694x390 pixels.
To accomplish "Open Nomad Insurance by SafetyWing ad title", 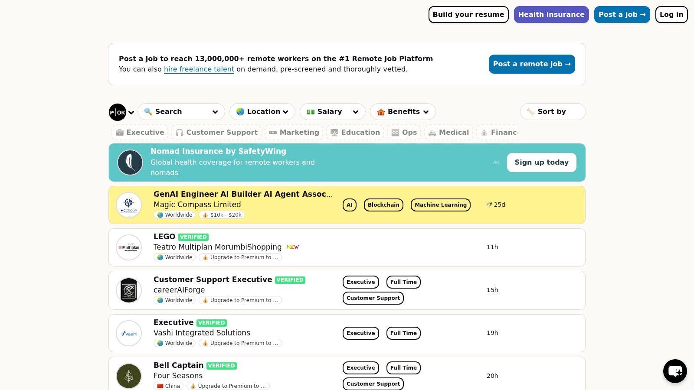I will (218, 151).
